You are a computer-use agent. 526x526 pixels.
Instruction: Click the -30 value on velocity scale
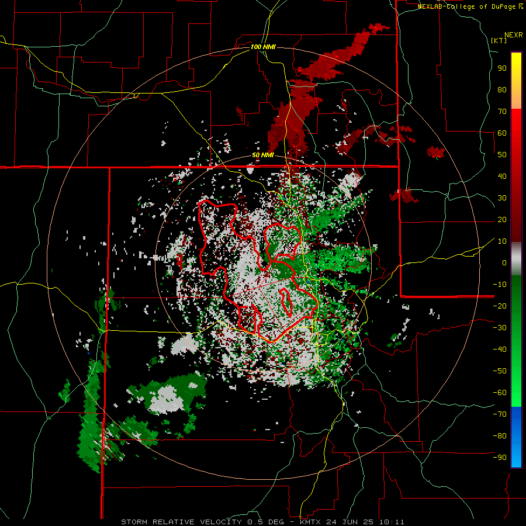500,328
